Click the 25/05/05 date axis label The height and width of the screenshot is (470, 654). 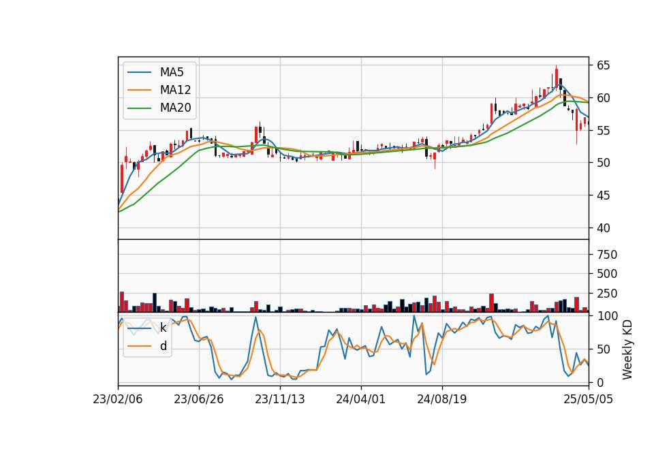click(588, 399)
